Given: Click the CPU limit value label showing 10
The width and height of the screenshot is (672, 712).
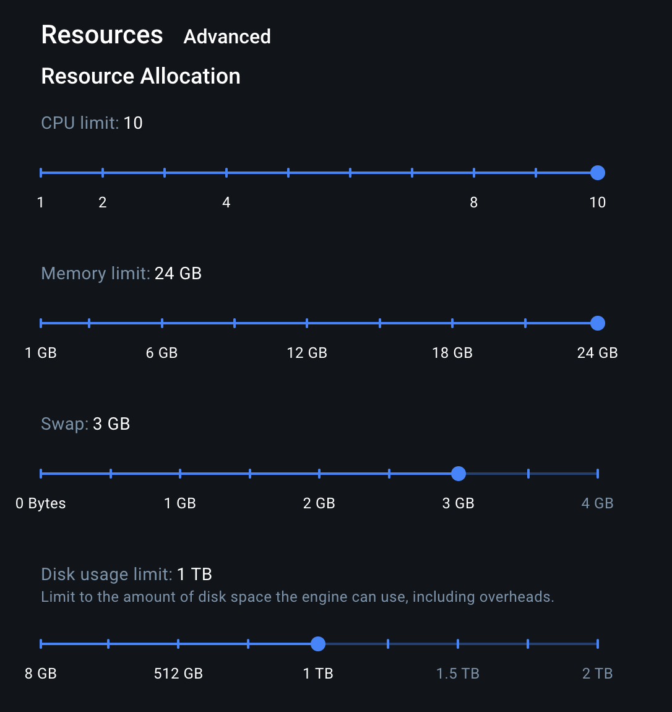Looking at the screenshot, I should tap(133, 123).
